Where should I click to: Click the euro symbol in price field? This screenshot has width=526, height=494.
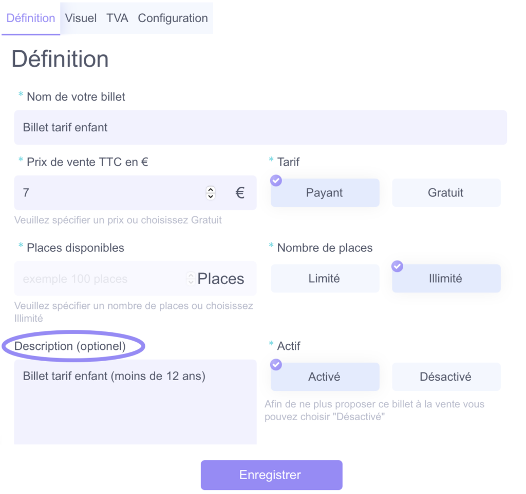(x=240, y=192)
